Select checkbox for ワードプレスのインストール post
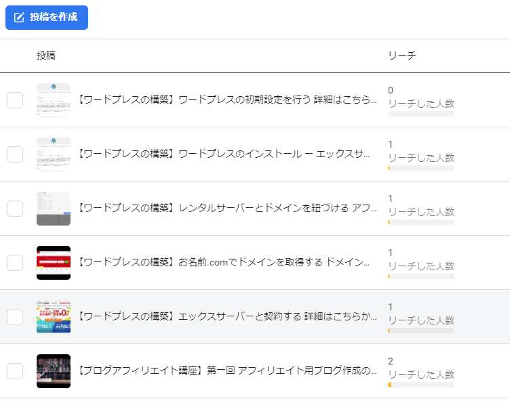Viewport: 510px width, 401px height. [x=15, y=154]
